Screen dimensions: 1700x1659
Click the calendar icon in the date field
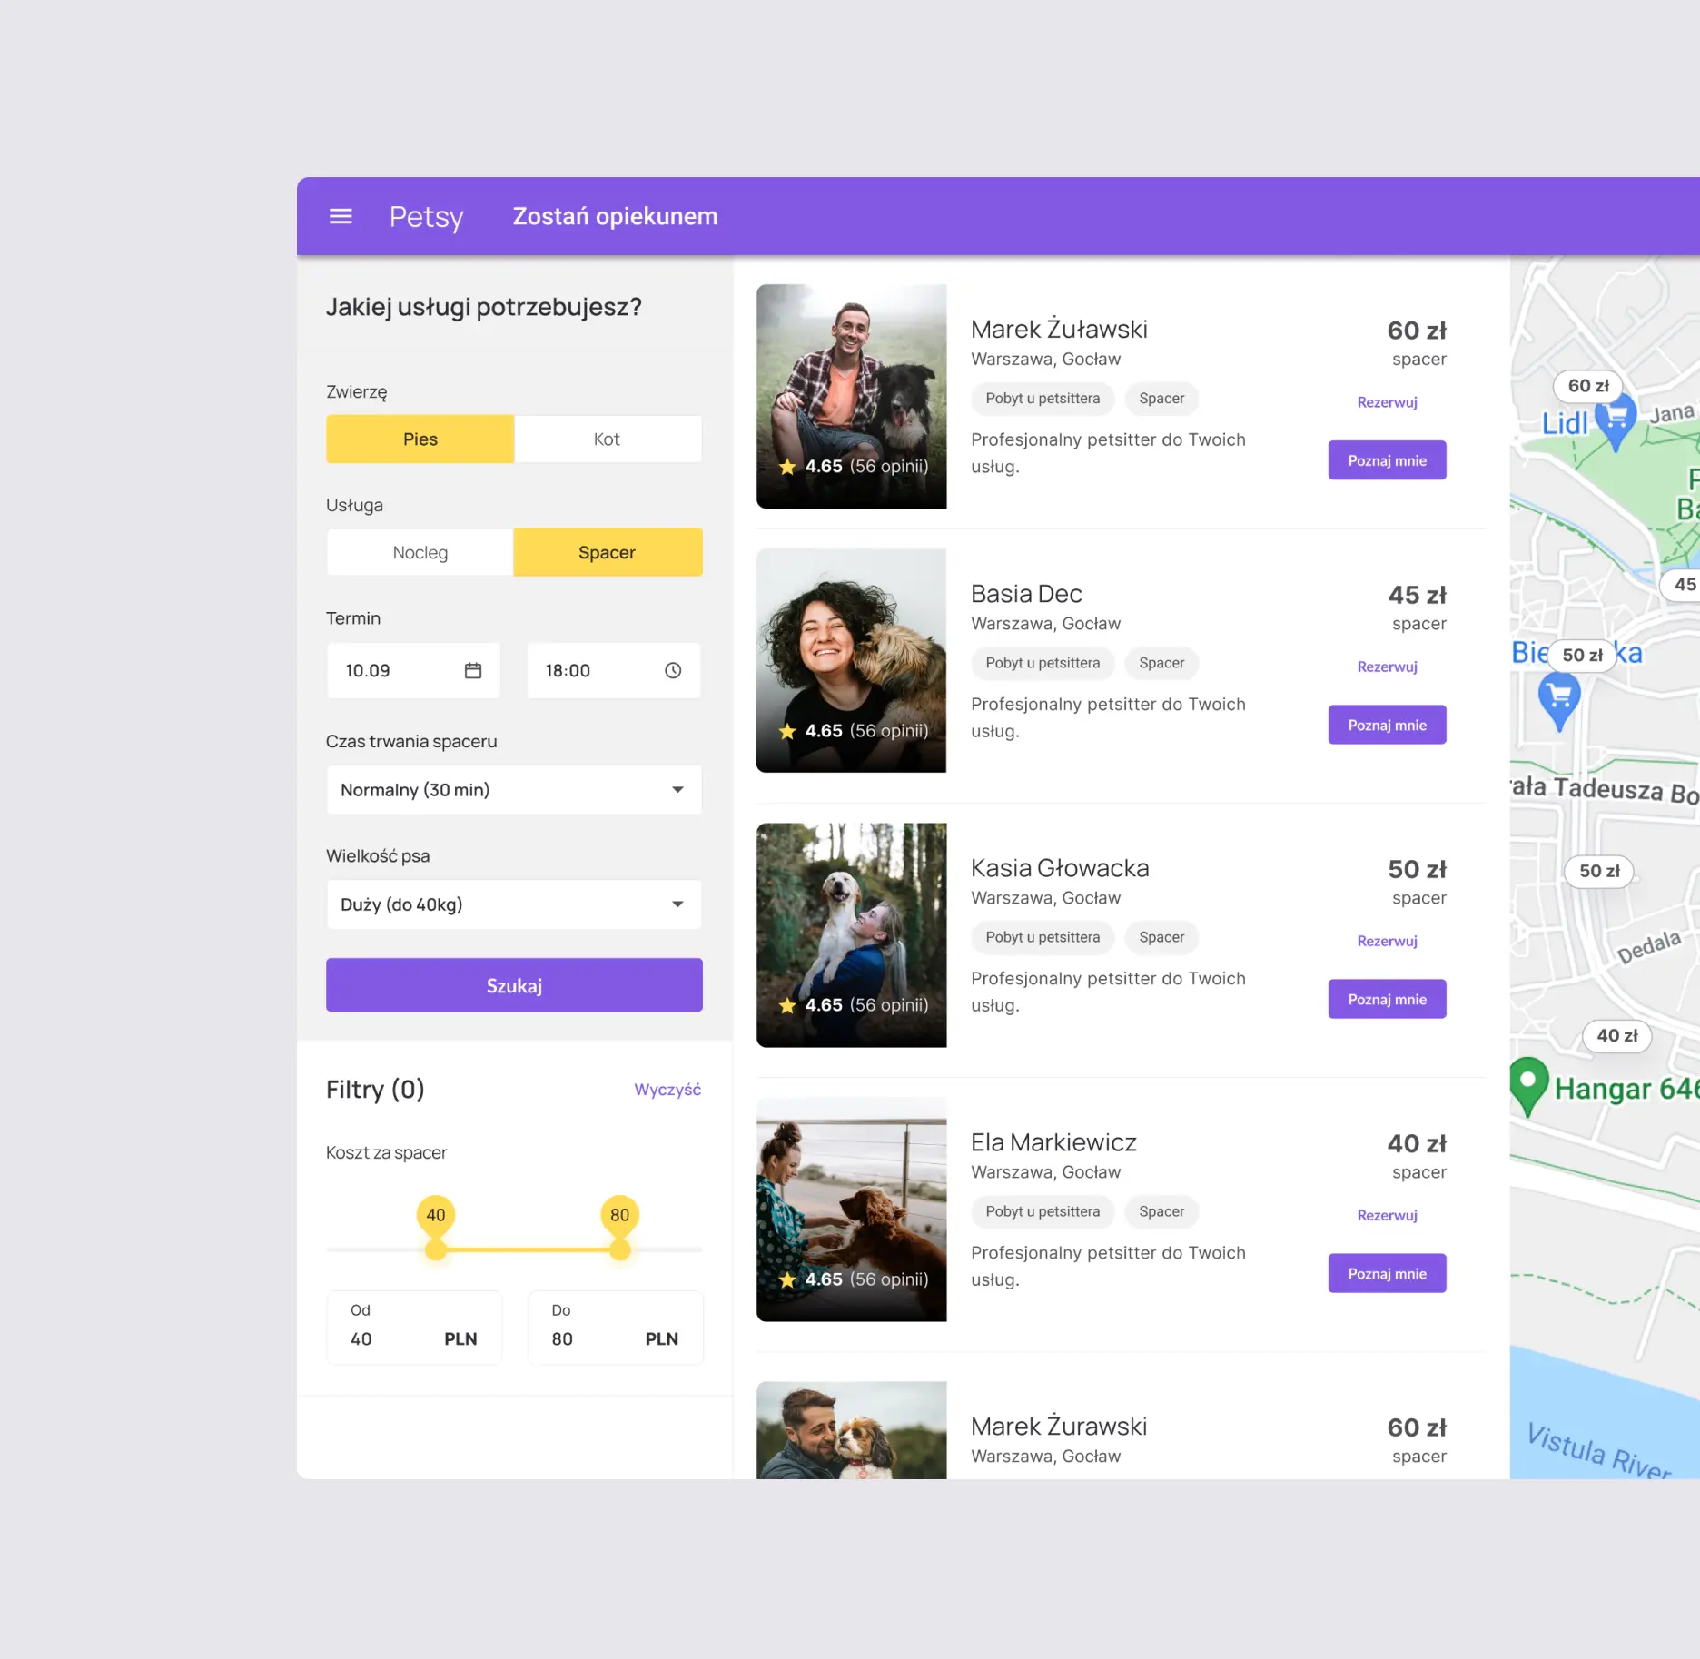(x=473, y=670)
